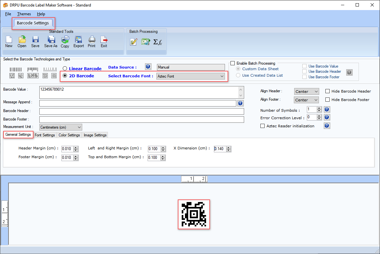This screenshot has width=380, height=254.
Task: Click the Aztec Reader initialization help icon
Action: coord(327,126)
